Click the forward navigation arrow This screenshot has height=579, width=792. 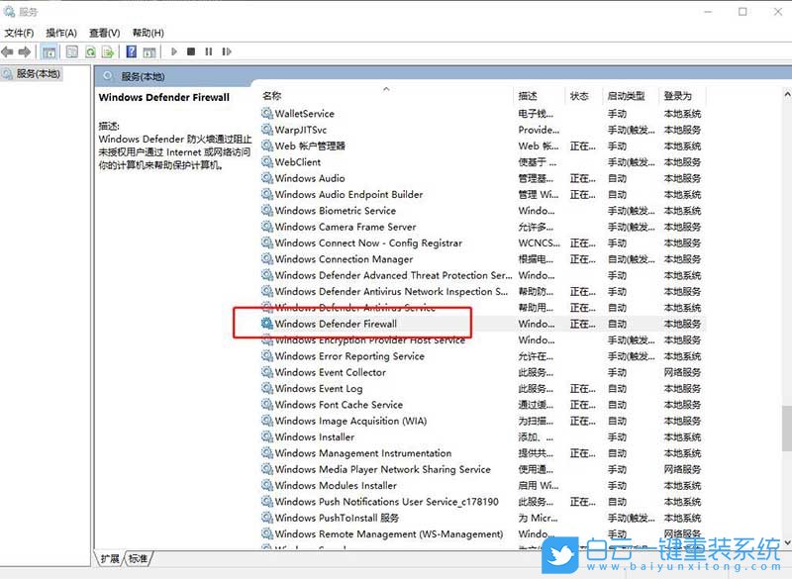(29, 51)
